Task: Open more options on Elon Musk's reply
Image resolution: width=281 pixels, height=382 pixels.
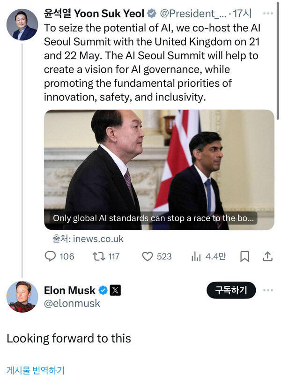Action: (x=267, y=290)
